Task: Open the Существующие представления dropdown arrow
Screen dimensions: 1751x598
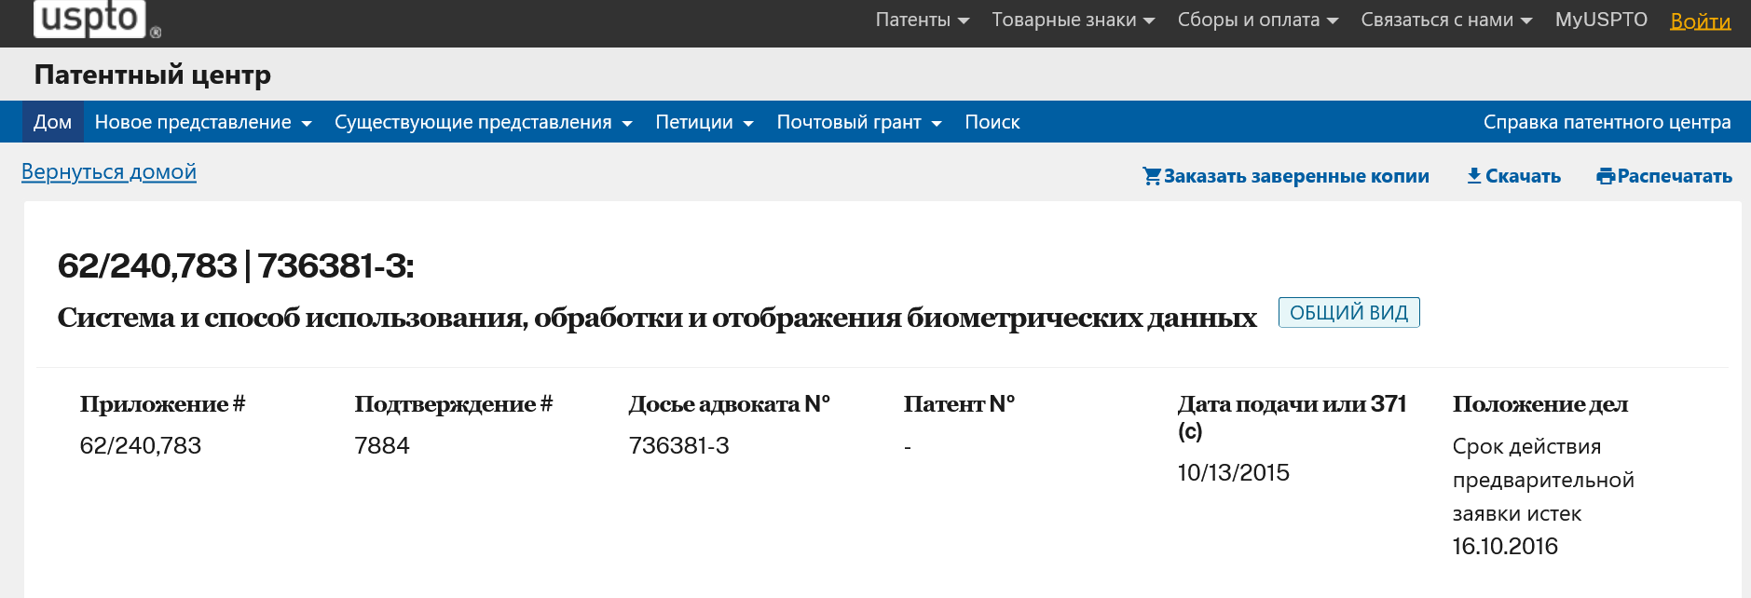Action: pyautogui.click(x=627, y=124)
